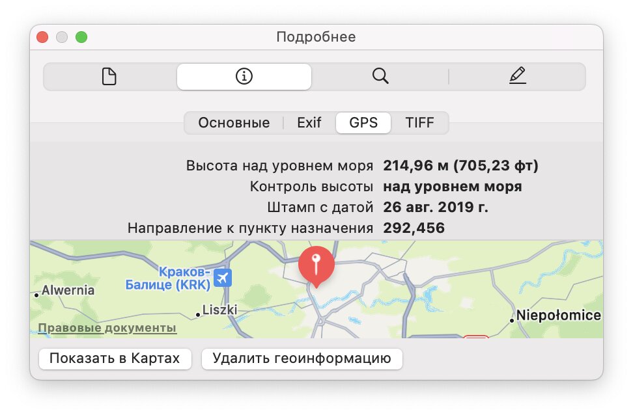The width and height of the screenshot is (633, 415).
Task: Click the Niepołomice label on the map
Action: click(x=558, y=315)
